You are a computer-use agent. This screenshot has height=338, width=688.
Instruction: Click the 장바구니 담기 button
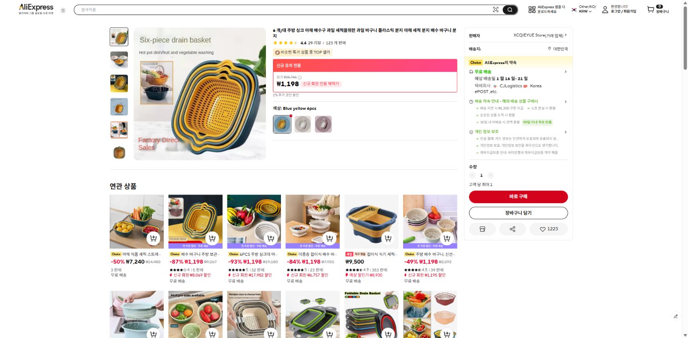pos(518,213)
